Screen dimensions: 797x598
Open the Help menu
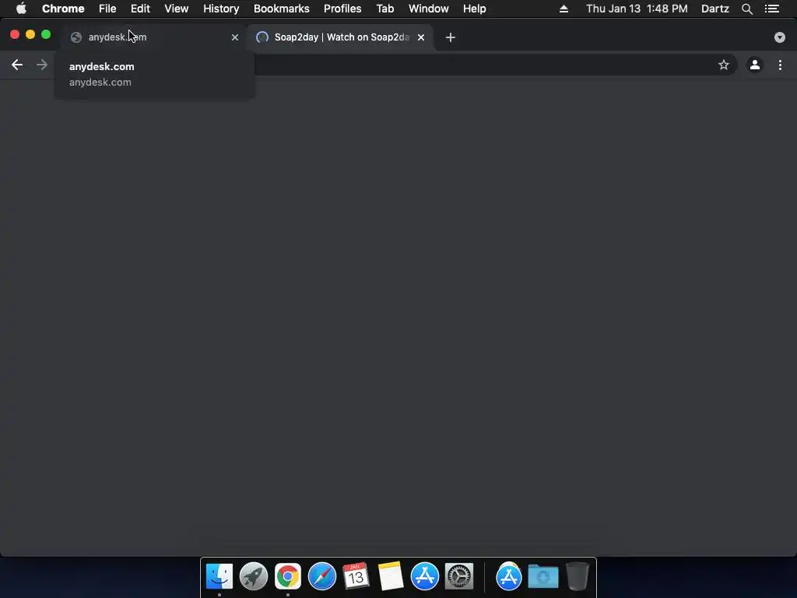coord(474,9)
